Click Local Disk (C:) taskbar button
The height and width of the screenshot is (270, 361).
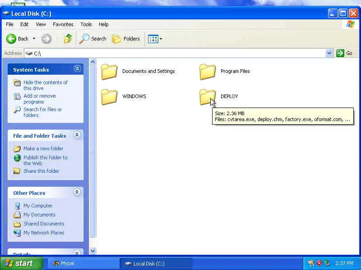coord(156,263)
